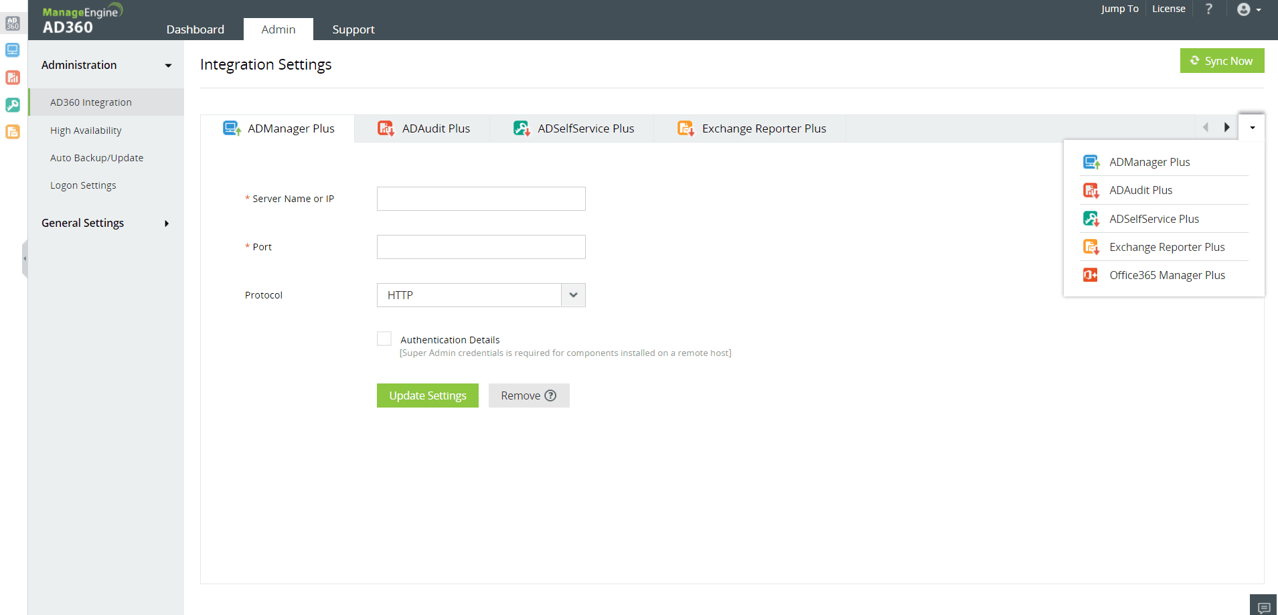Click the user account icon in the header
1278x615 pixels.
click(1243, 9)
